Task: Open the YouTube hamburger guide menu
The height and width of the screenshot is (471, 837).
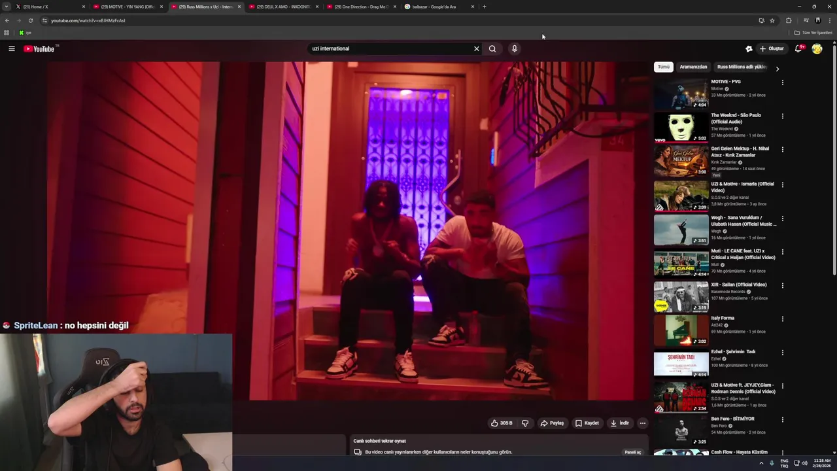Action: click(x=11, y=48)
